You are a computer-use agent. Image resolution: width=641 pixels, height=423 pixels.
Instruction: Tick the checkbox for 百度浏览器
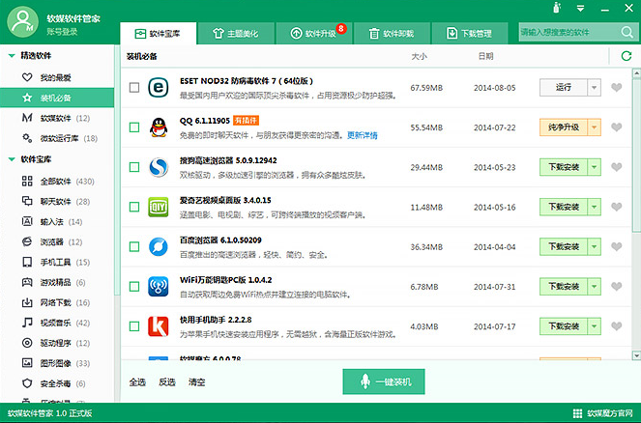click(134, 246)
